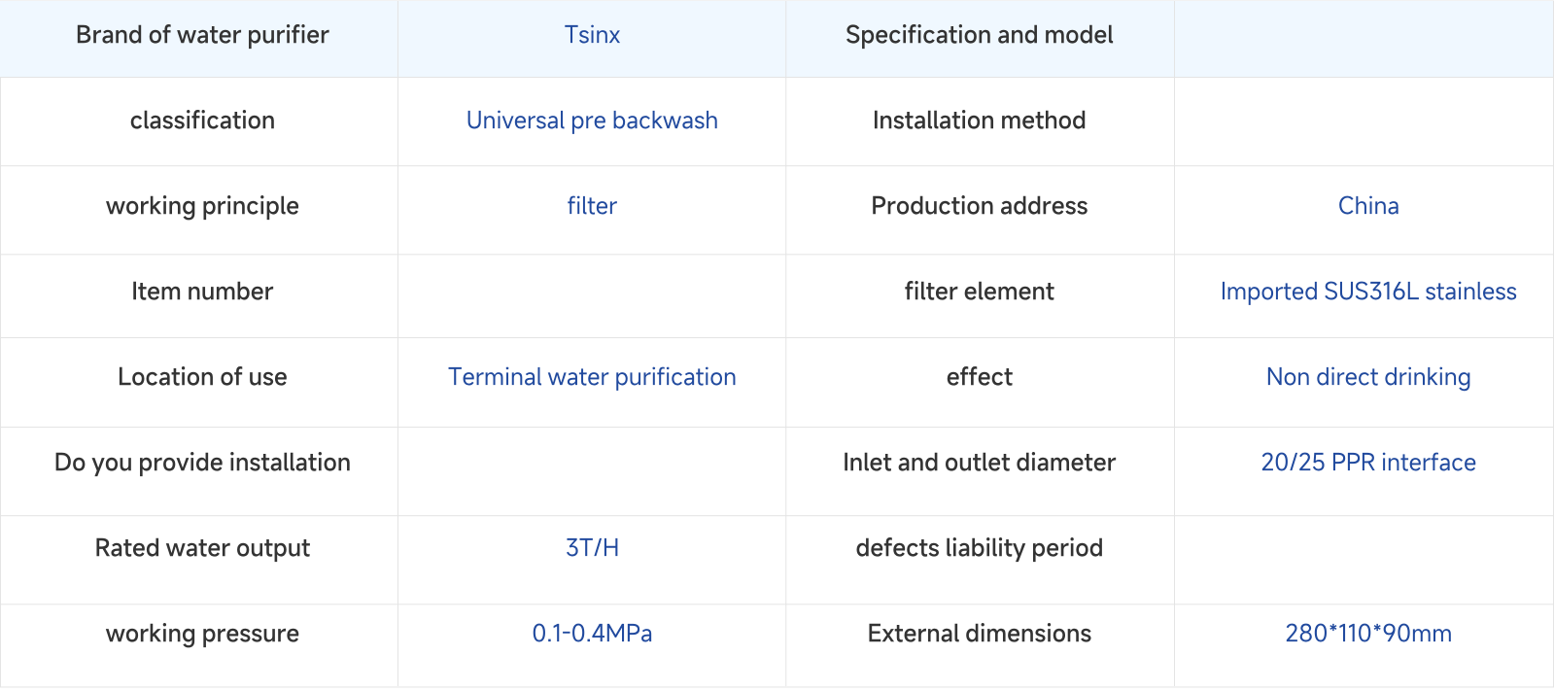Viewport: 1554px width, 690px height.
Task: Select the Inlet and outlet diameter label
Action: point(980,463)
